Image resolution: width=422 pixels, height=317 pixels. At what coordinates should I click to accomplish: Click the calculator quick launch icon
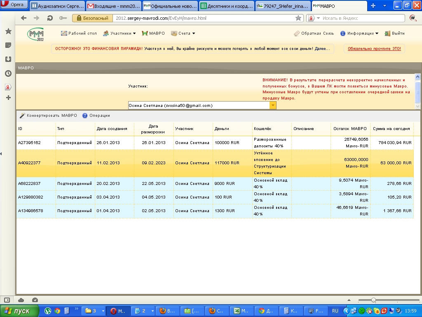67,311
